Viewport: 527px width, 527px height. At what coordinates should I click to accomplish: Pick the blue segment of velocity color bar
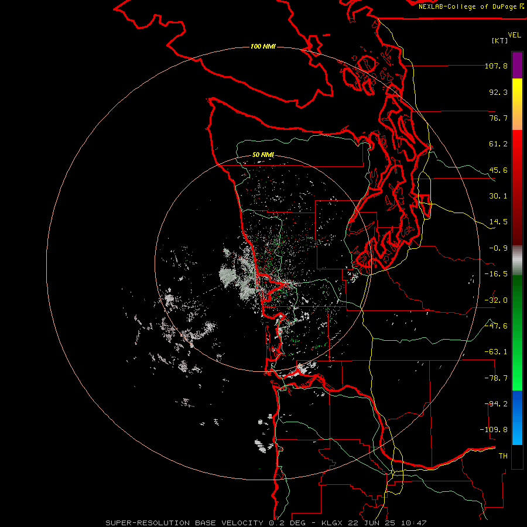point(517,418)
